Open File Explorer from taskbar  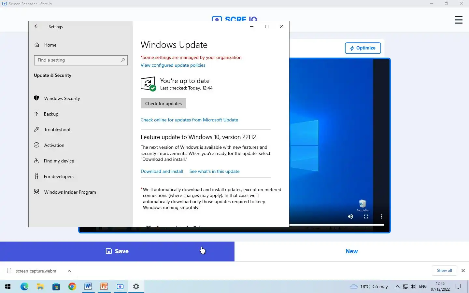click(40, 286)
